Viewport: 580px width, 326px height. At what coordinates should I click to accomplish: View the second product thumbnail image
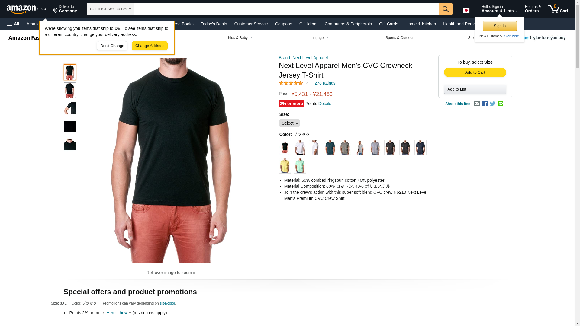[x=69, y=90]
